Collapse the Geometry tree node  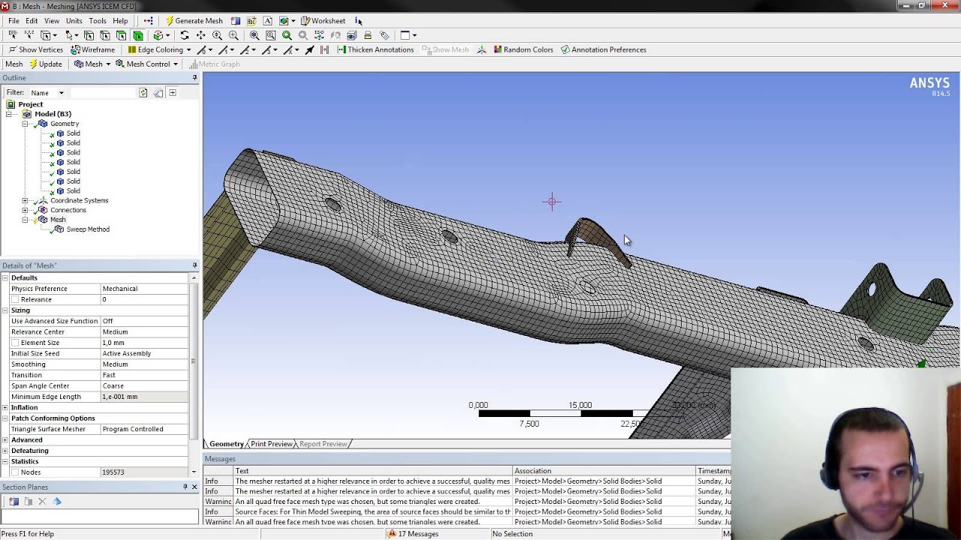[x=25, y=124]
